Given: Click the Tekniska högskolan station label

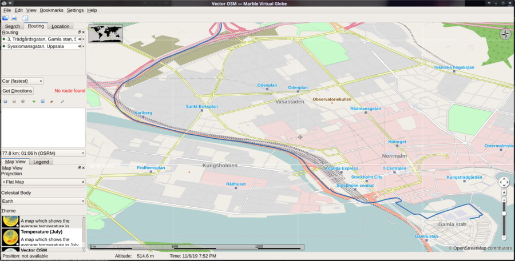Looking at the screenshot, I should click(x=454, y=67).
